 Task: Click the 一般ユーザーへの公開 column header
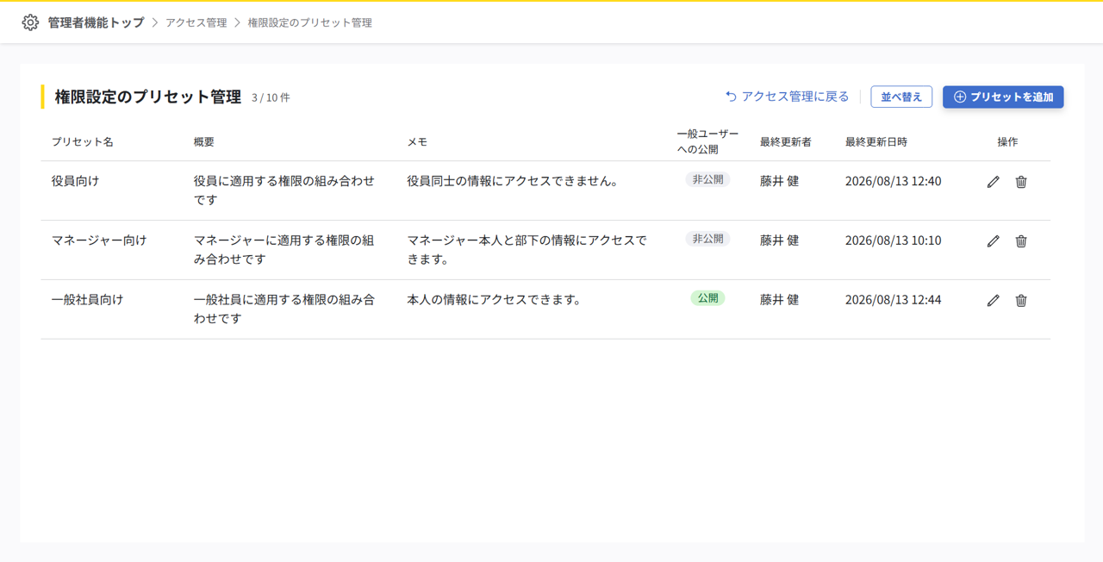click(x=707, y=141)
